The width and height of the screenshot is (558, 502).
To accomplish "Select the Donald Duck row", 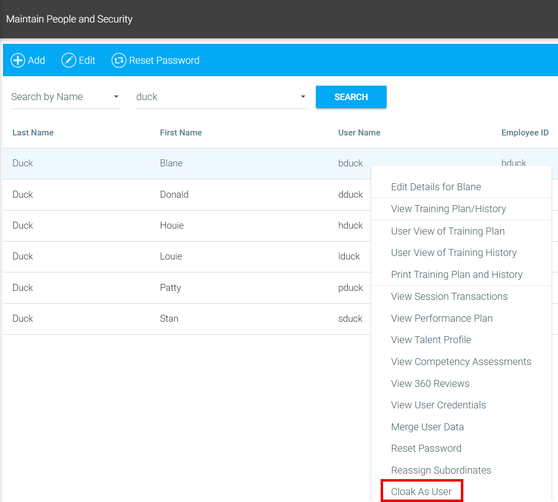I will coord(174,195).
